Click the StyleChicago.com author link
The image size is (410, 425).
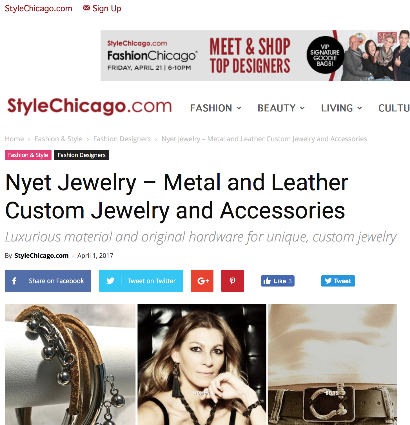coord(42,256)
